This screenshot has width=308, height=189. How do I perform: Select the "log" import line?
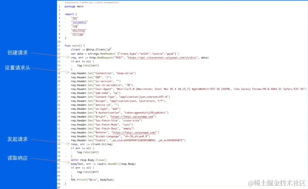pyautogui.click(x=75, y=26)
